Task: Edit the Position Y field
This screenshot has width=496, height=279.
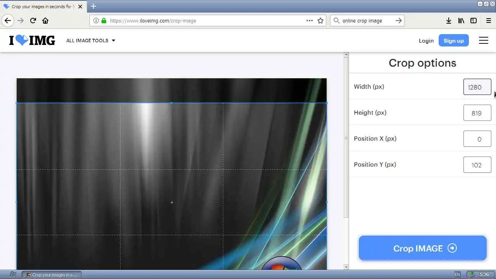Action: 477,165
